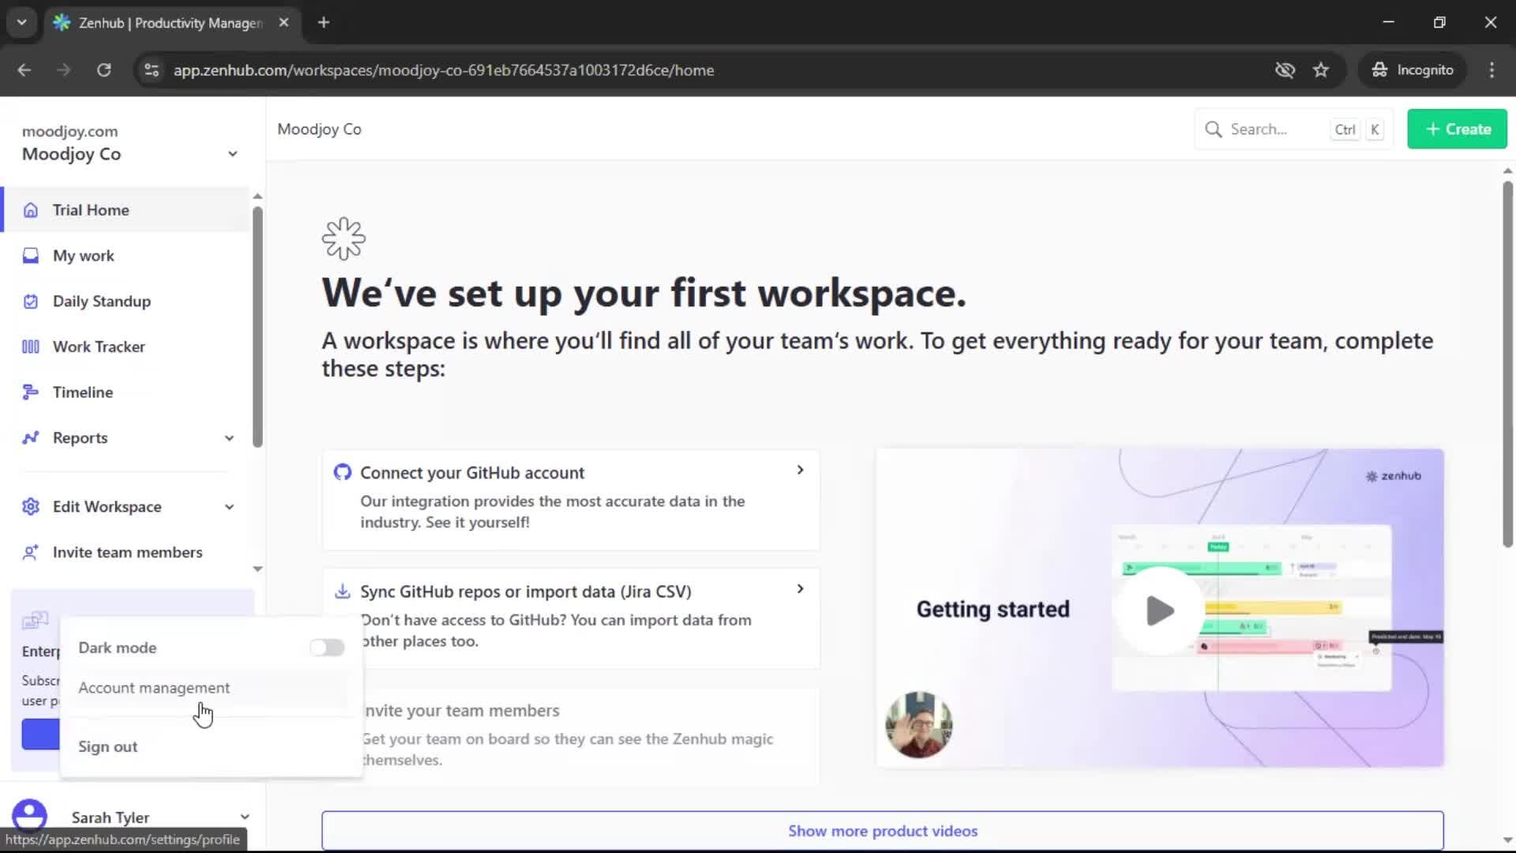Click the search magnifier icon
This screenshot has width=1516, height=853.
click(1214, 129)
